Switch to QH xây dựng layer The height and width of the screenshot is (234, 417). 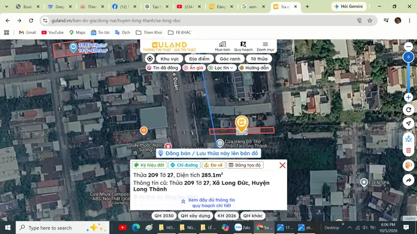coord(195,216)
